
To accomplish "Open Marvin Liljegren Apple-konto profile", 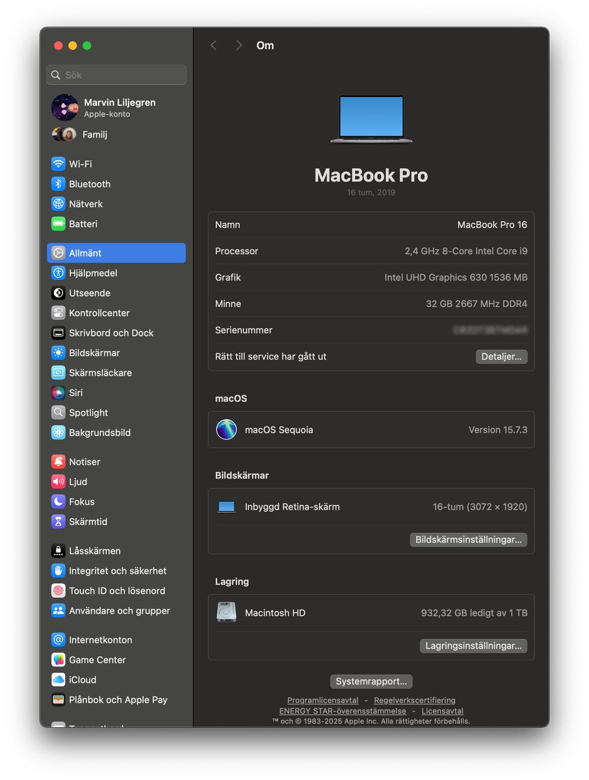I will (117, 107).
